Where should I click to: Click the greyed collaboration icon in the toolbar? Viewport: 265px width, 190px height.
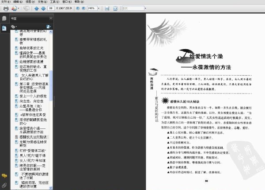(x=26, y=8)
